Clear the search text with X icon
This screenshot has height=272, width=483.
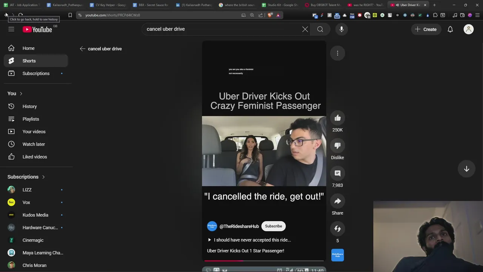point(305,29)
